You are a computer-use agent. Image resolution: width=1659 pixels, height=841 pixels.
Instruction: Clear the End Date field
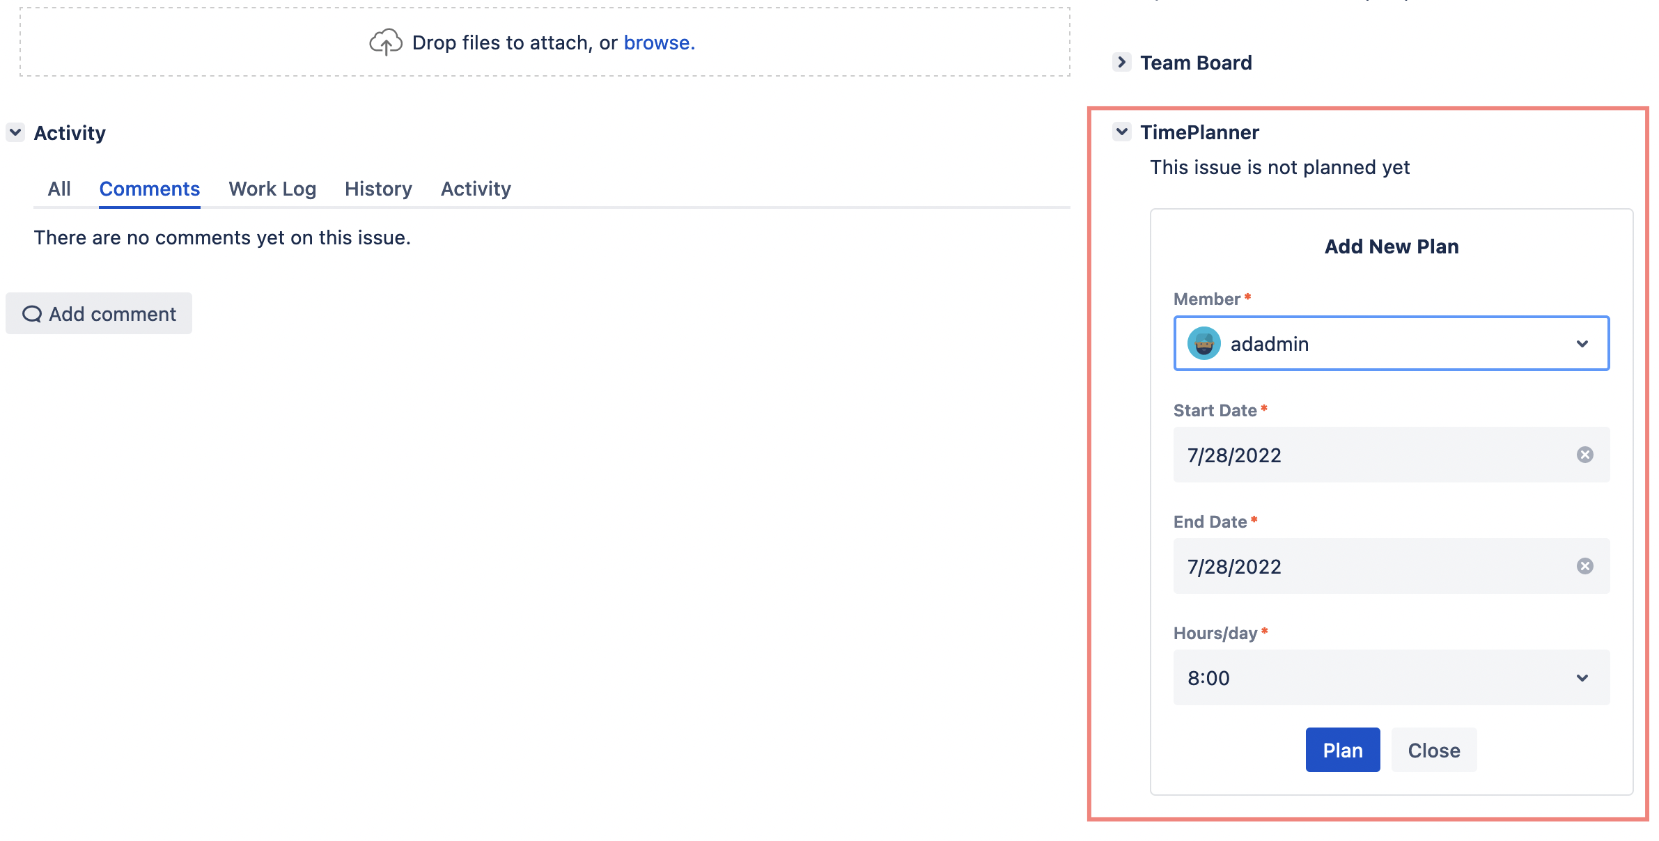click(1584, 566)
